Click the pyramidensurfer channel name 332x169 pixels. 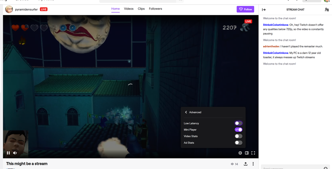point(26,9)
